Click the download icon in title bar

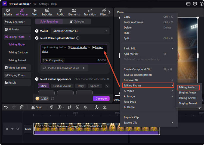201,4
